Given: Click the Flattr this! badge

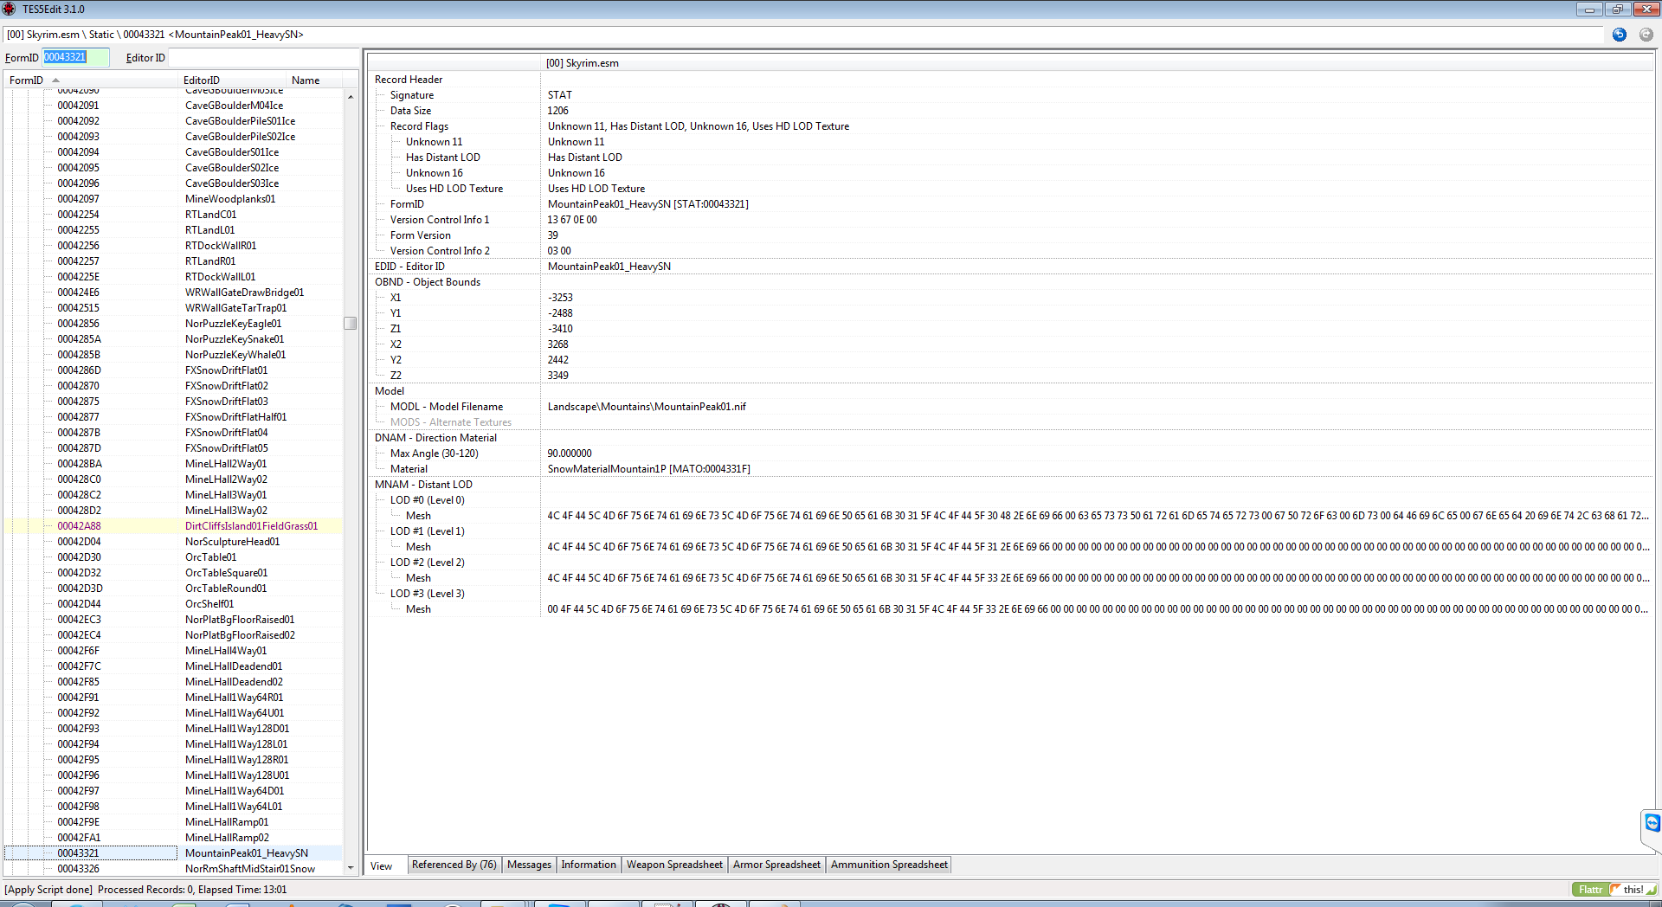Looking at the screenshot, I should click(x=1614, y=889).
